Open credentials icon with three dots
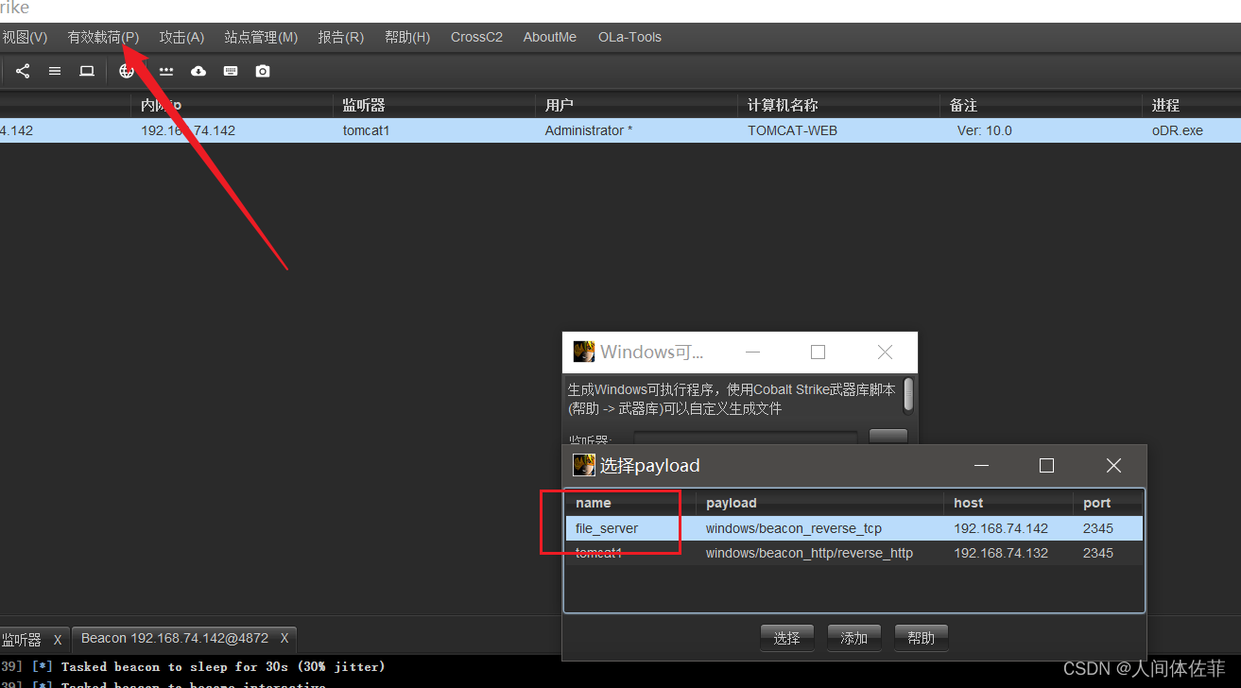 coord(166,71)
